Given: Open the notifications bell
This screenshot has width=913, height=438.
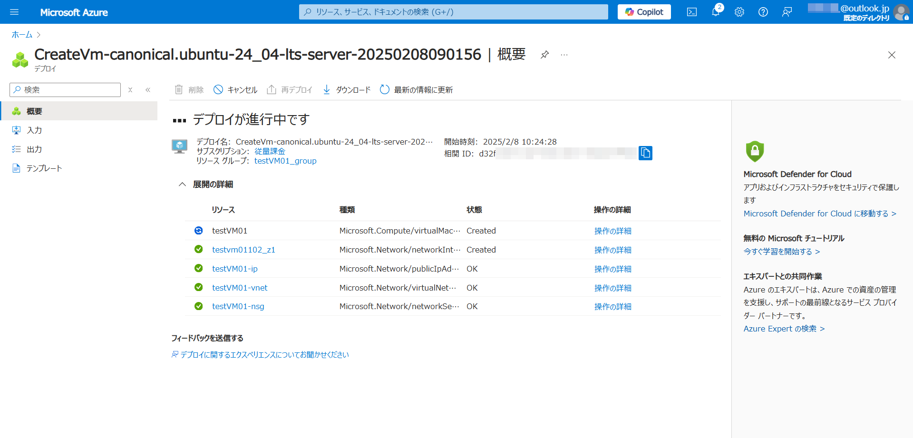Looking at the screenshot, I should (715, 12).
